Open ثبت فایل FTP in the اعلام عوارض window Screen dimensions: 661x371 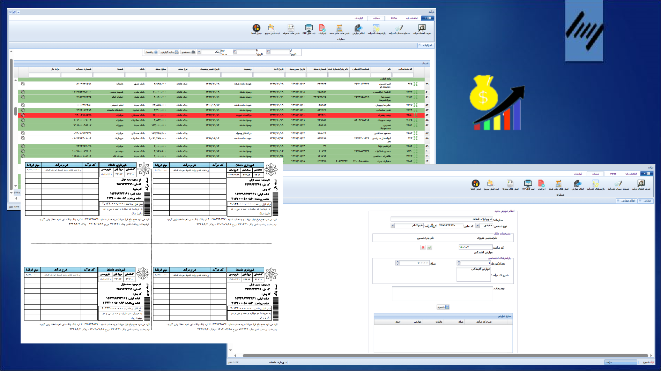(x=528, y=184)
